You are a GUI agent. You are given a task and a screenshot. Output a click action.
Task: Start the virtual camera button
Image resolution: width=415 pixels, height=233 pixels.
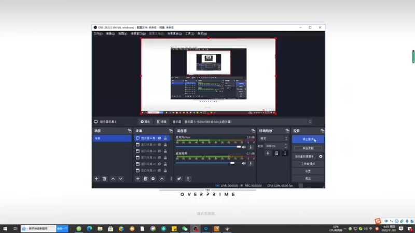[x=305, y=156]
